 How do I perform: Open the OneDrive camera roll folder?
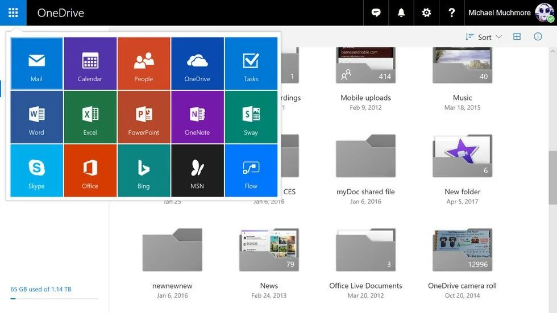point(462,250)
